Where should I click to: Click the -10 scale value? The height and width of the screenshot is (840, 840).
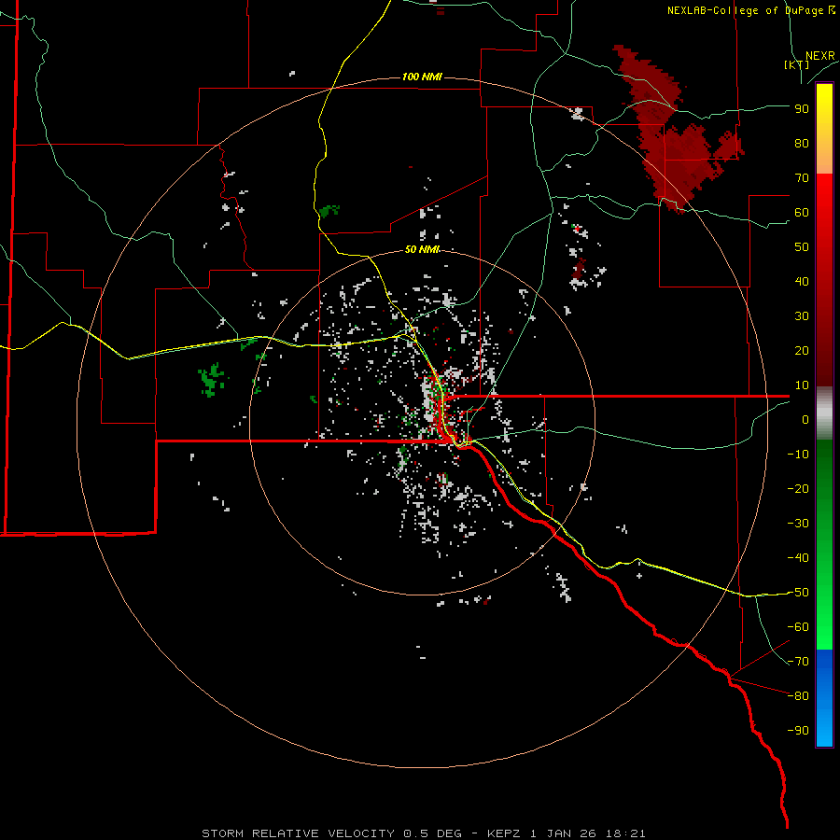(x=798, y=455)
